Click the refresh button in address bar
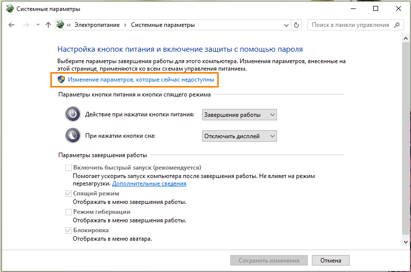This screenshot has height=272, width=411. click(x=297, y=25)
